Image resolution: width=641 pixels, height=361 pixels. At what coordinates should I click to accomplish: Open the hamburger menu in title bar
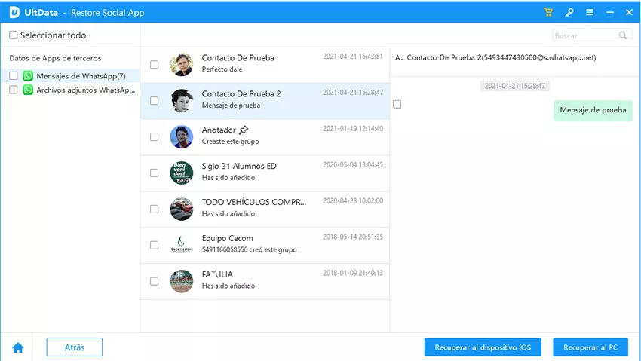[590, 12]
